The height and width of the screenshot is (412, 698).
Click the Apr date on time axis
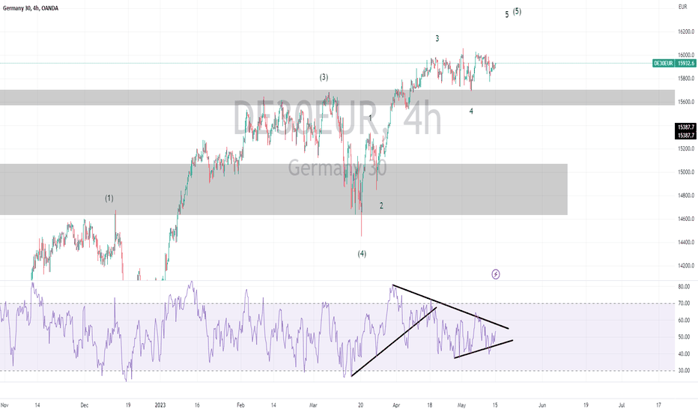click(396, 405)
